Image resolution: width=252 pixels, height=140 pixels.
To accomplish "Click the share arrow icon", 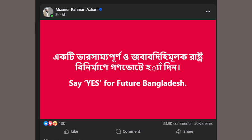I will click(x=178, y=131).
